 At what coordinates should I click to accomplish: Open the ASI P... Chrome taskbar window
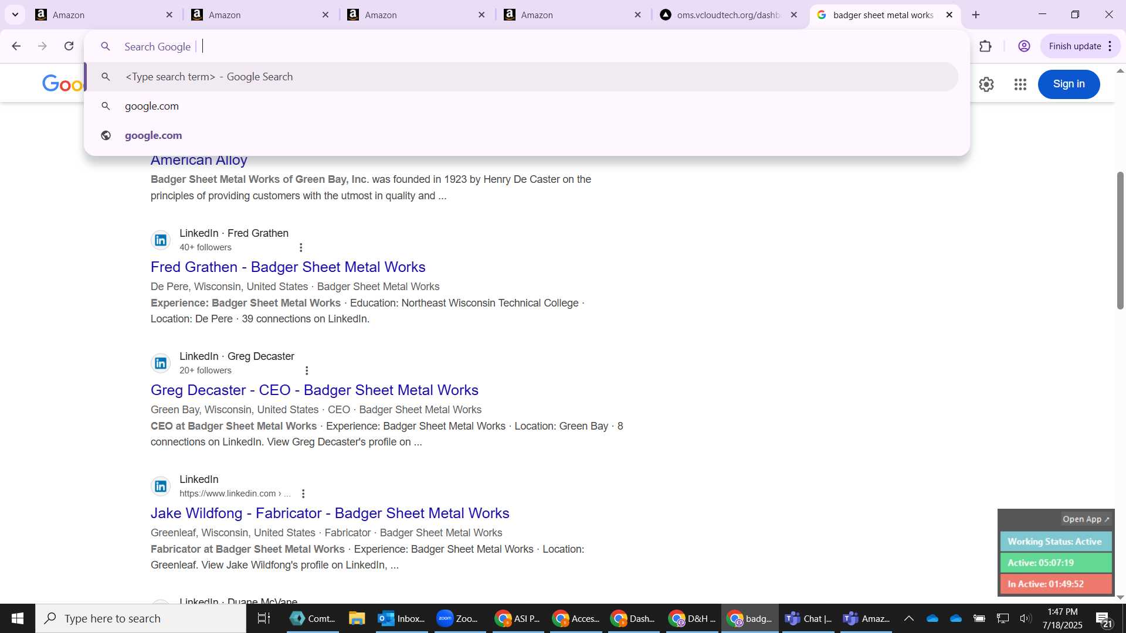(517, 618)
